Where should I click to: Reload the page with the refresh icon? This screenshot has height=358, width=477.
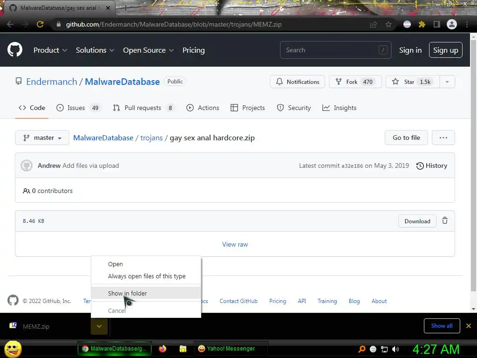point(40,24)
